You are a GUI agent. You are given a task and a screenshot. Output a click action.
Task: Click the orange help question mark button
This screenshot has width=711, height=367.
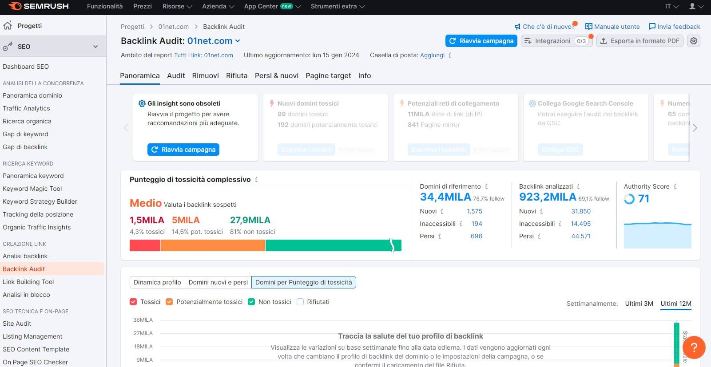[x=694, y=347]
